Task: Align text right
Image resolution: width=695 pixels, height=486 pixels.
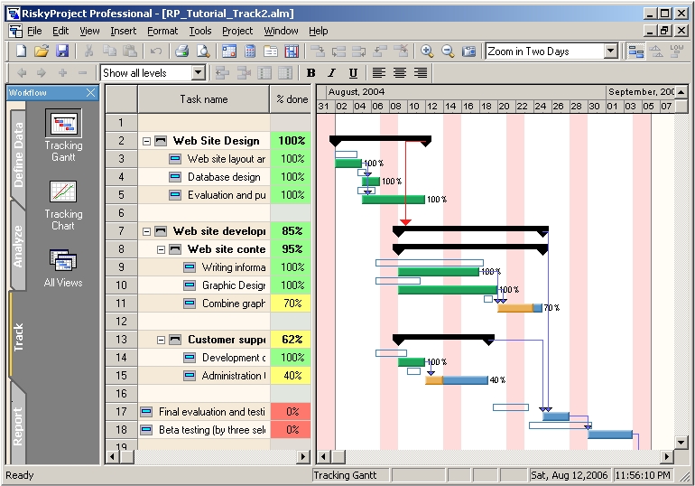Action: point(421,73)
